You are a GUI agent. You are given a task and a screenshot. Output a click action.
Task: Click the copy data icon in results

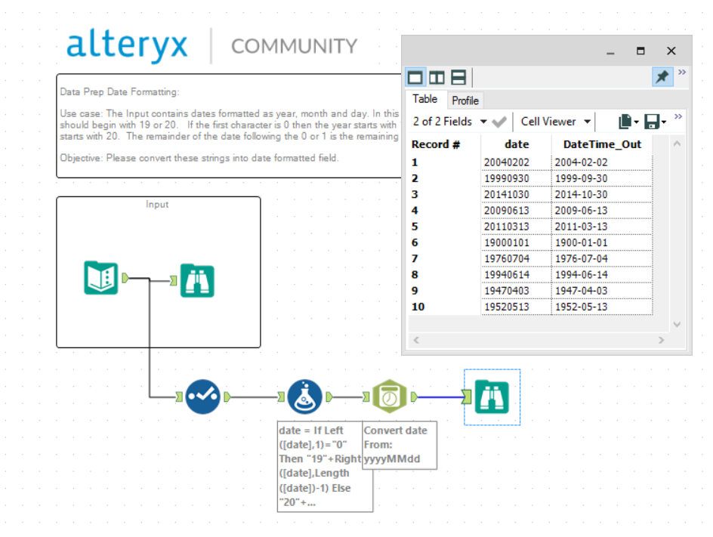[625, 122]
